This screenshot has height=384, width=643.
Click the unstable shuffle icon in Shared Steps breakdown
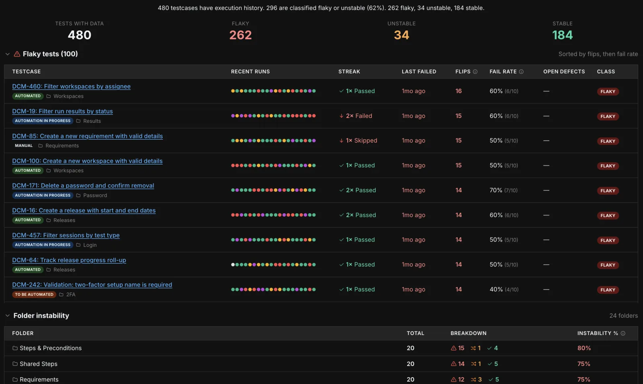coord(473,364)
